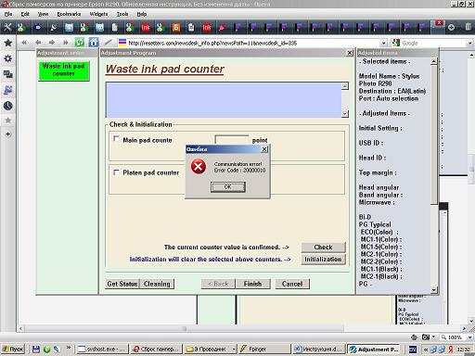Click the Wand password icon

tap(108, 43)
